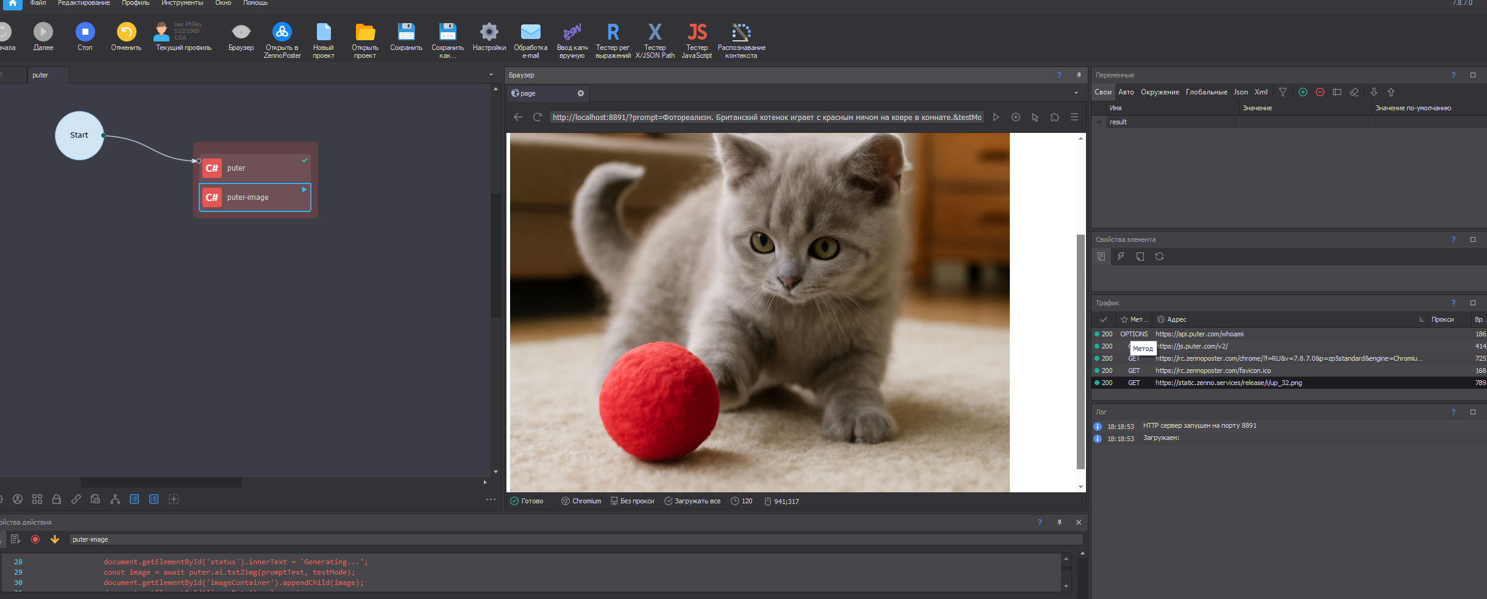Open the X/JSON Path tester
The width and height of the screenshot is (1487, 599).
[x=655, y=40]
